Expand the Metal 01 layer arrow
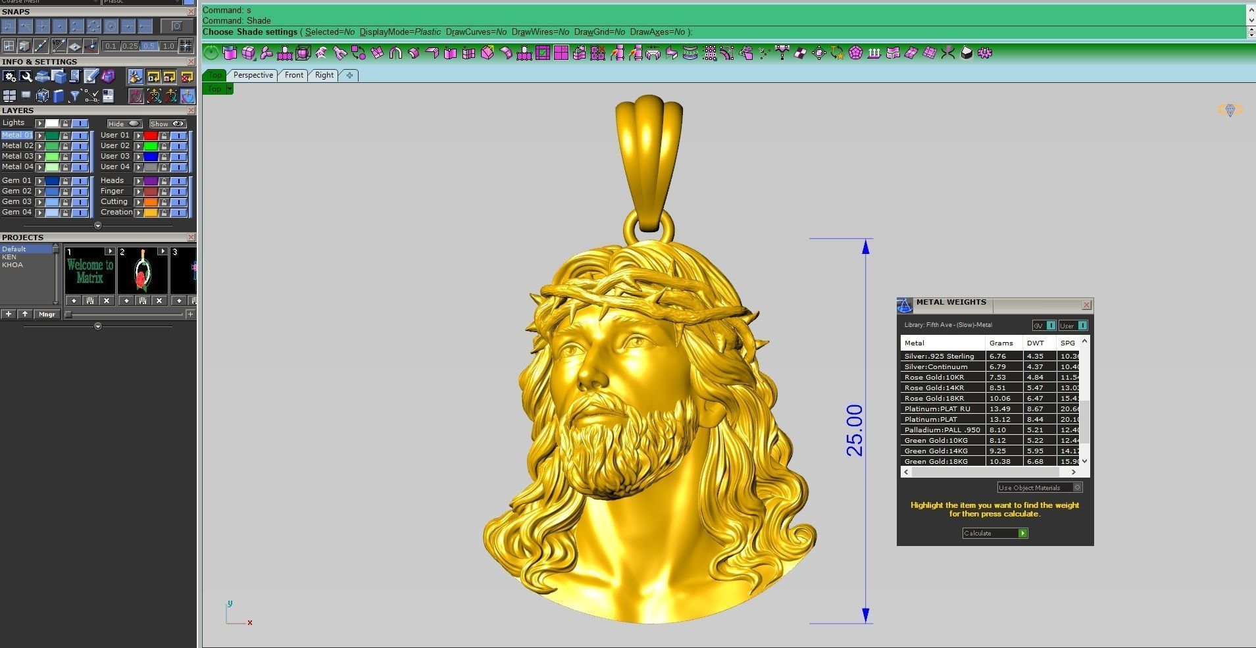The height and width of the screenshot is (648, 1256). click(x=39, y=136)
